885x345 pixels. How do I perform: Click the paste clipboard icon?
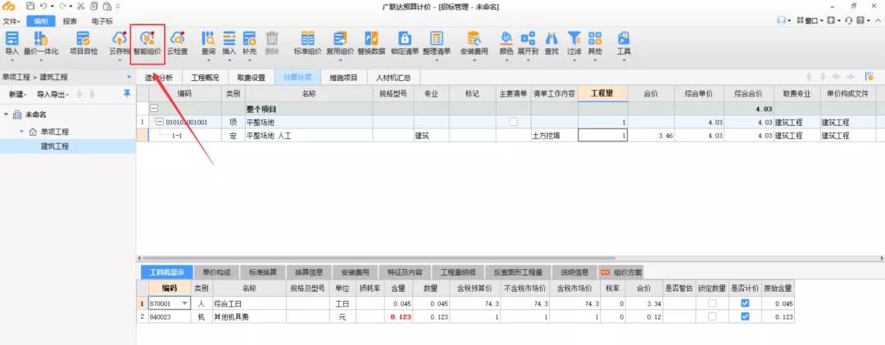[107, 7]
